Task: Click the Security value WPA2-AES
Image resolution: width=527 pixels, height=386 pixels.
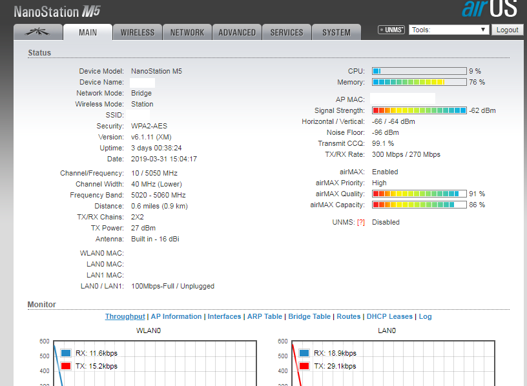Action: click(149, 126)
